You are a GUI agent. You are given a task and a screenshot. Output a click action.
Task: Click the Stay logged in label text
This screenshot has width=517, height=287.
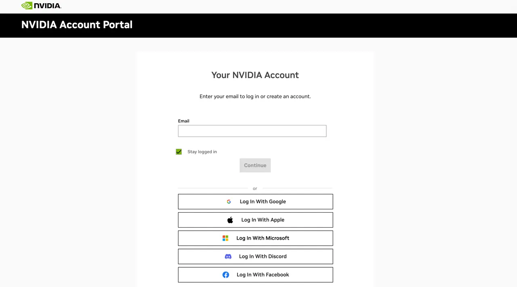(x=202, y=152)
